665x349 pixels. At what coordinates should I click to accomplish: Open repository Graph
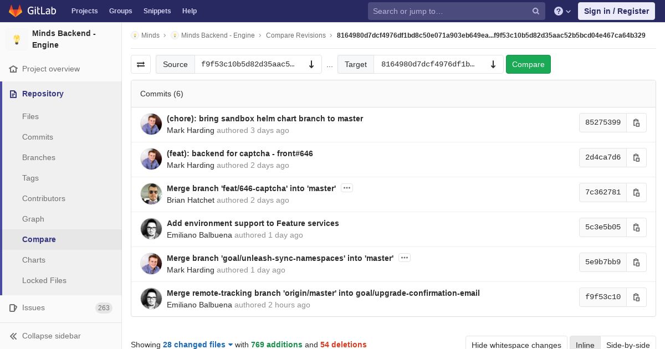33,219
